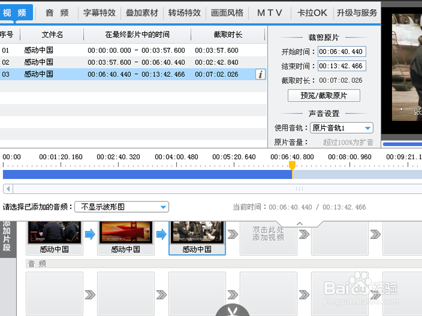Viewport: 422px width, 316px height.
Task: Click the video preview image
Action: tap(407, 67)
